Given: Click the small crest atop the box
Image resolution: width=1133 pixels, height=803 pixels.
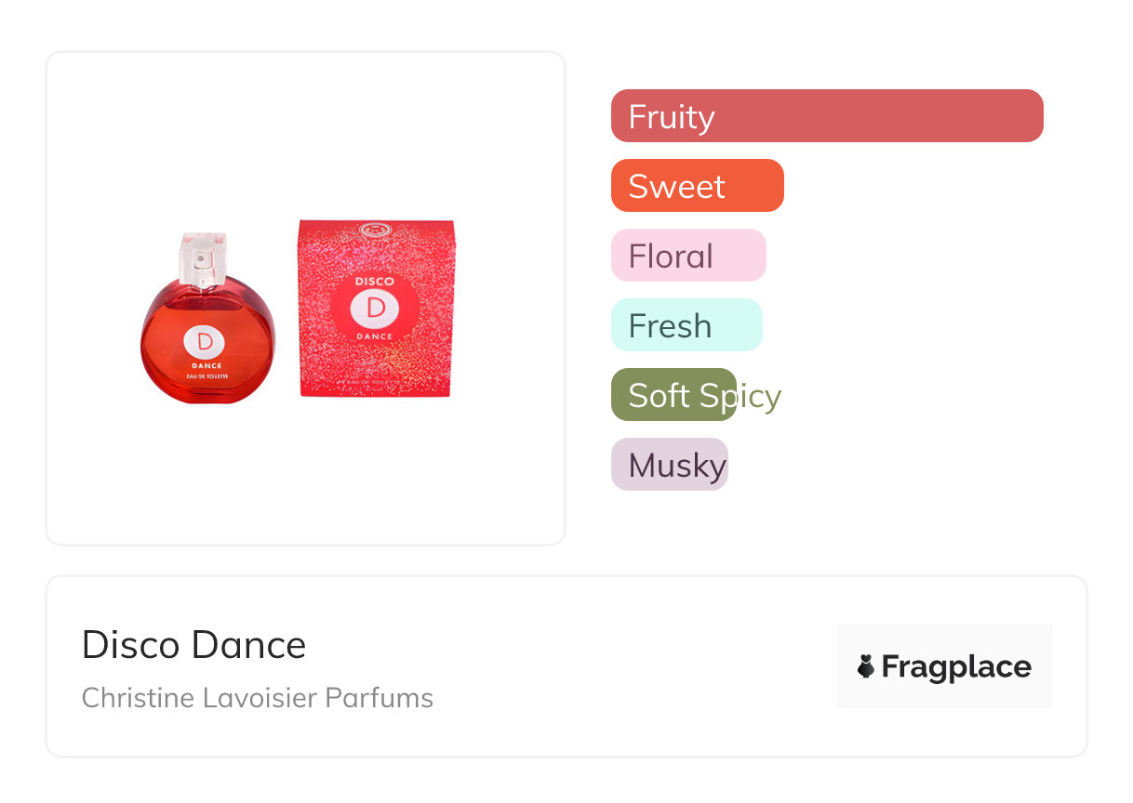Looking at the screenshot, I should [x=377, y=229].
